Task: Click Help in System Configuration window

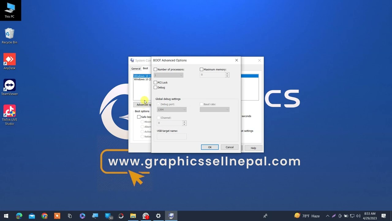Action: [x=253, y=148]
